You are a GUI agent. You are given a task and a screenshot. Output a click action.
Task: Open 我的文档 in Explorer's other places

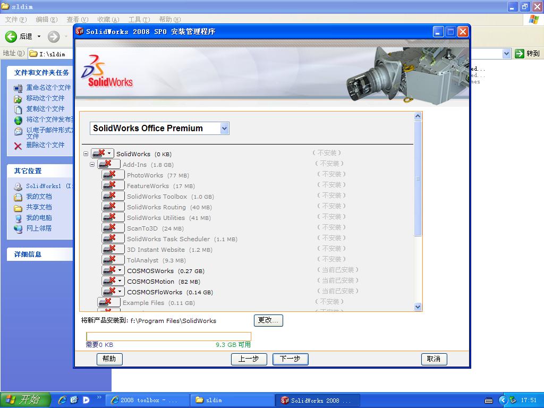tap(39, 197)
